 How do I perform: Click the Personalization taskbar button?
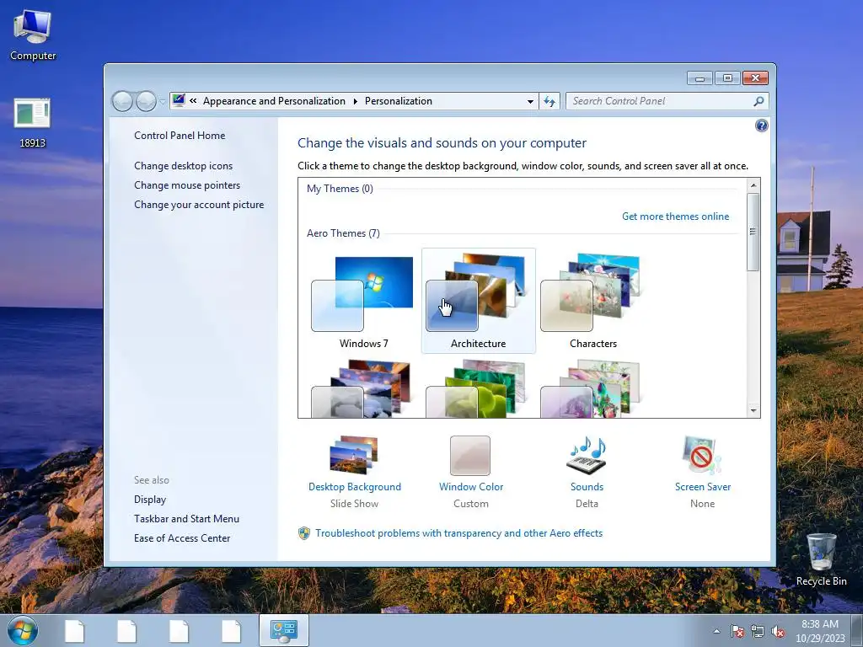283,630
